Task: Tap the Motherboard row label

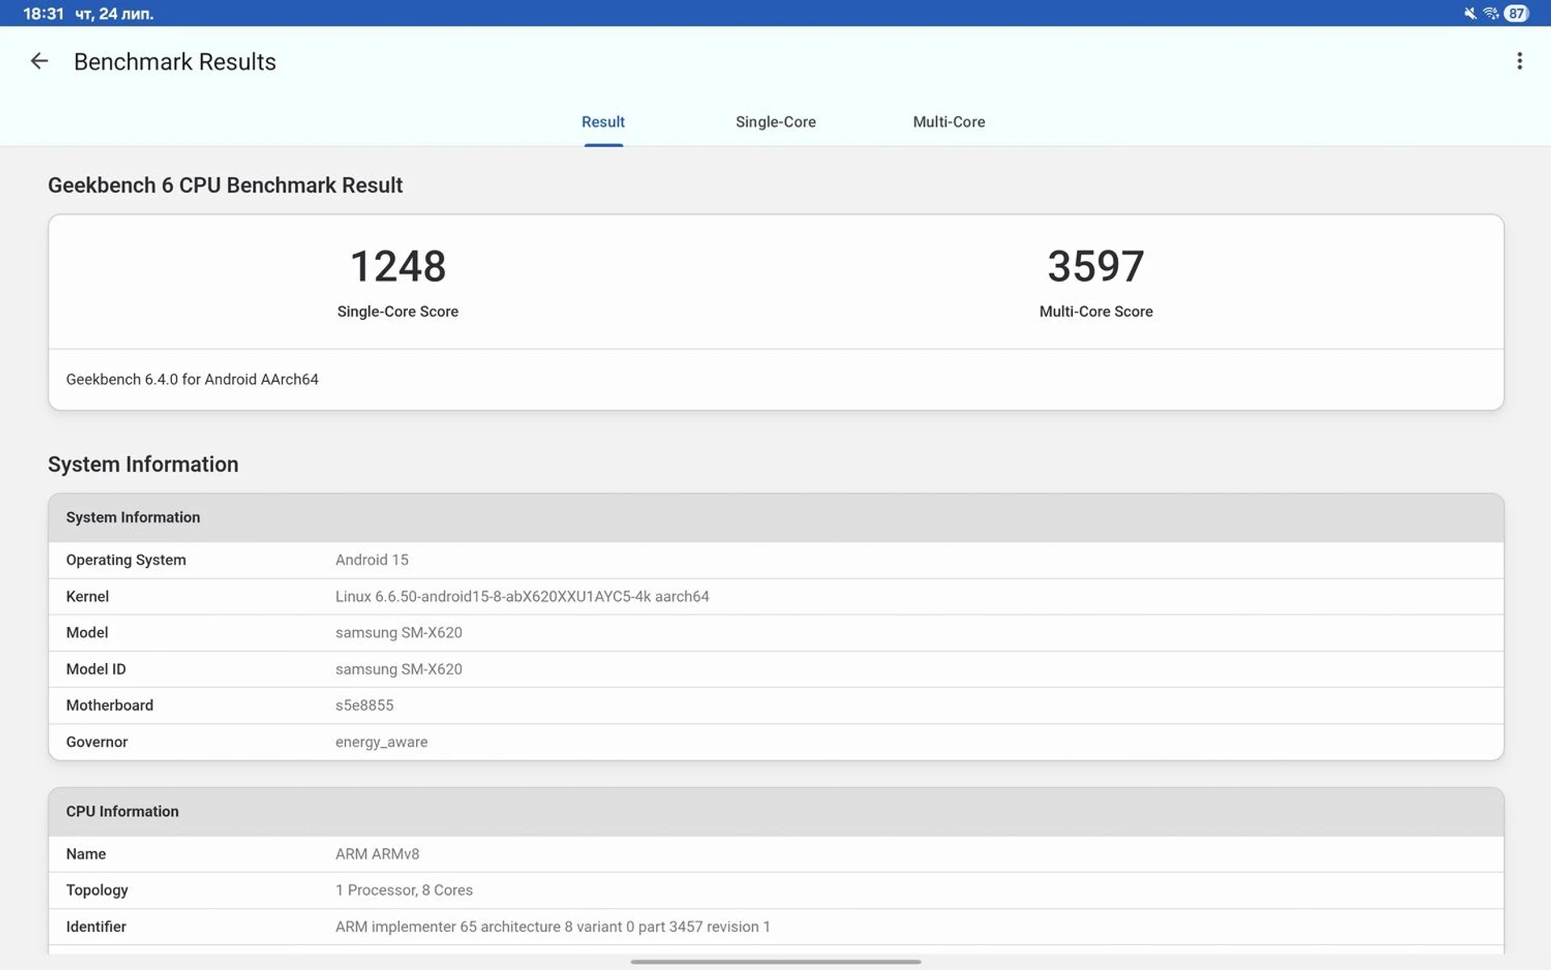Action: [x=110, y=705]
